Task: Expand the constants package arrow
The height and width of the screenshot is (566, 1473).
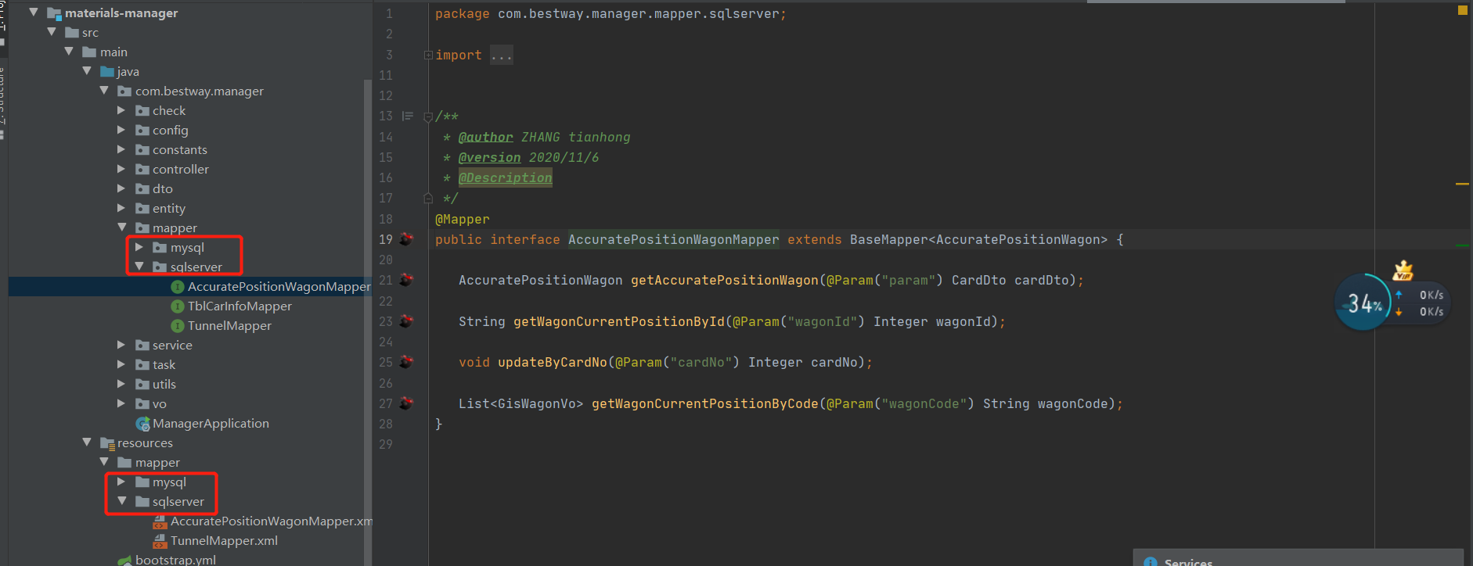Action: pyautogui.click(x=121, y=149)
